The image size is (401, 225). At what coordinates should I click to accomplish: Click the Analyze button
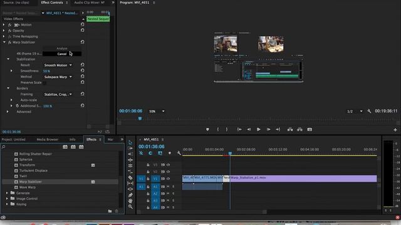pyautogui.click(x=62, y=48)
